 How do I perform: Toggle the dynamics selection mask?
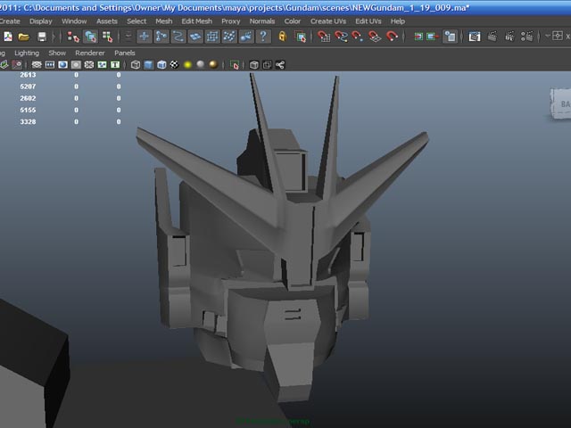pyautogui.click(x=229, y=37)
